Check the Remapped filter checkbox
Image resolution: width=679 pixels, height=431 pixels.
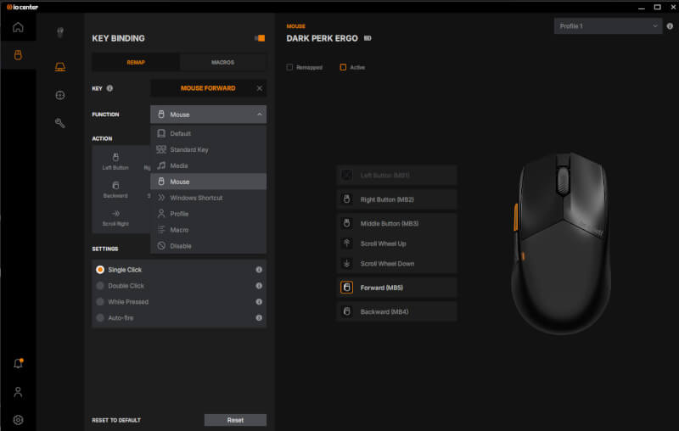pyautogui.click(x=289, y=67)
